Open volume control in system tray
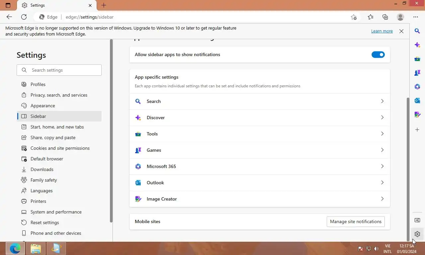 tap(376, 249)
